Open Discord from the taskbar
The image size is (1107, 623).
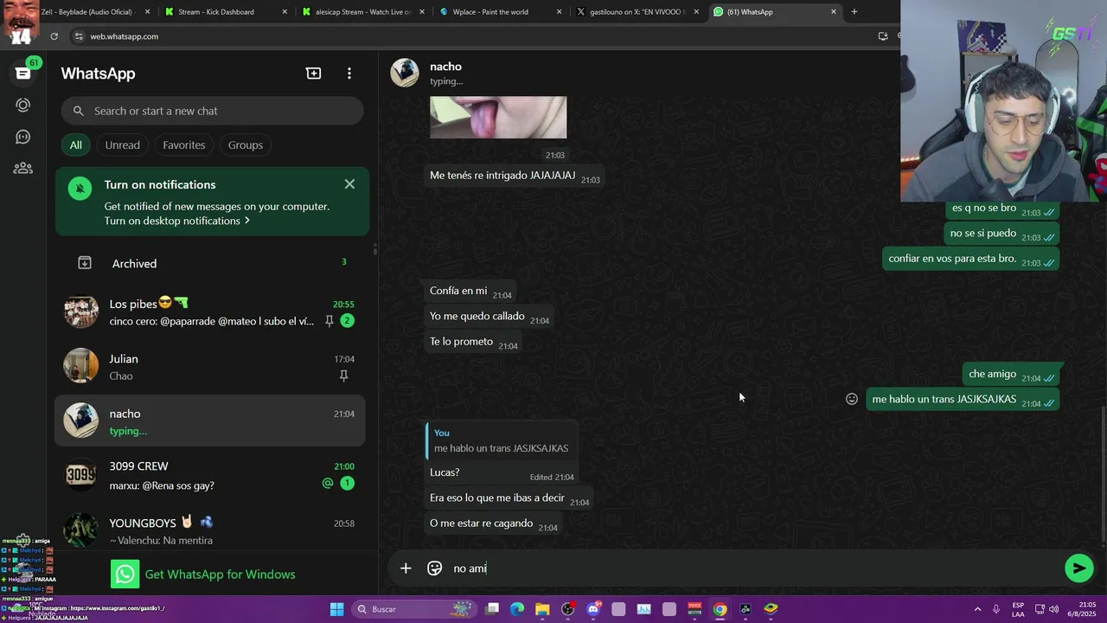[x=593, y=609]
